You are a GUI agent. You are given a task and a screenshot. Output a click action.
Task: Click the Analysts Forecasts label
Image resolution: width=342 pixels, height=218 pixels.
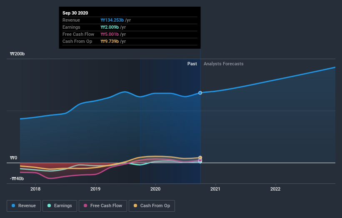224,64
